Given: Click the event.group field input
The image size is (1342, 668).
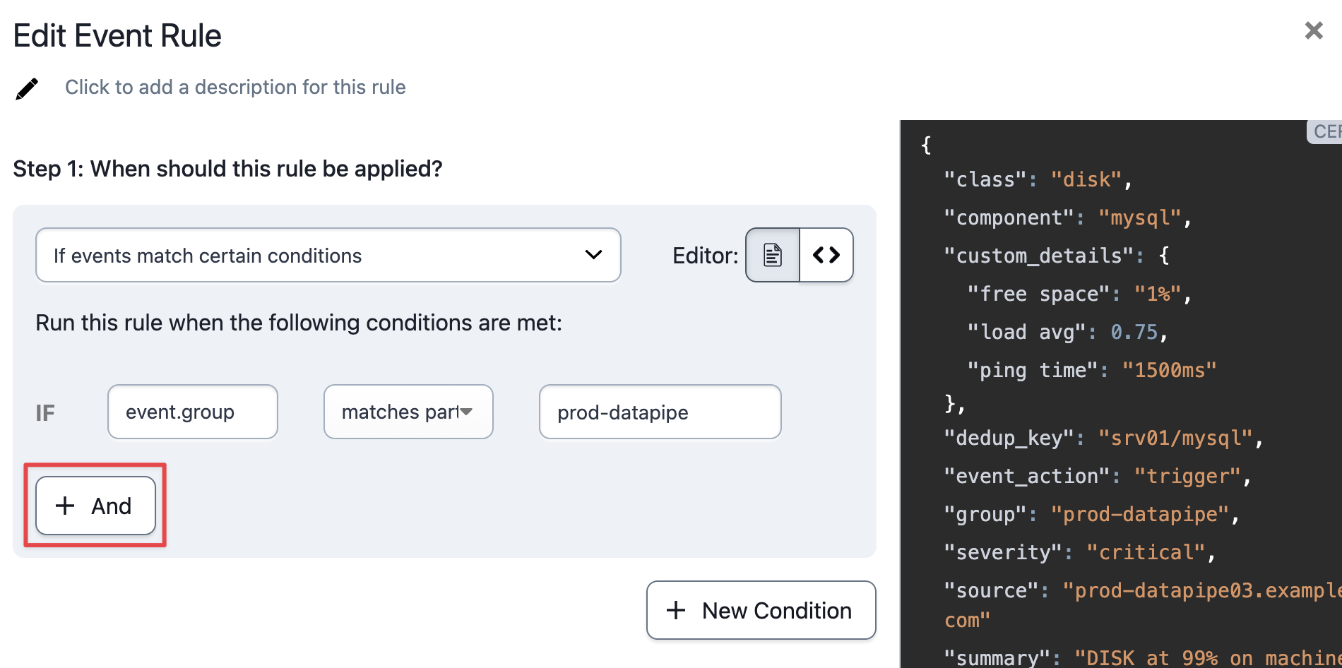Looking at the screenshot, I should tap(192, 412).
